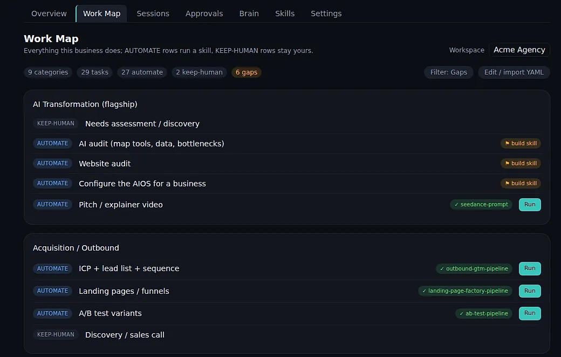561x357 pixels.
Task: Click the seedance-prompt skill badge
Action: [481, 205]
